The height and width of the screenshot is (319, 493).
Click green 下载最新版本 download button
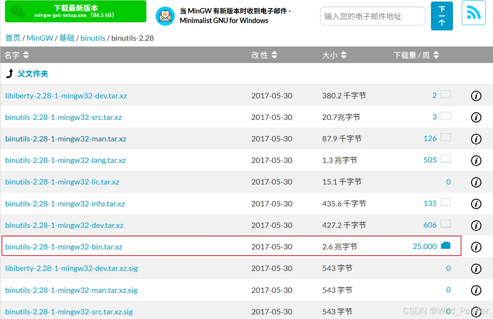coord(75,11)
